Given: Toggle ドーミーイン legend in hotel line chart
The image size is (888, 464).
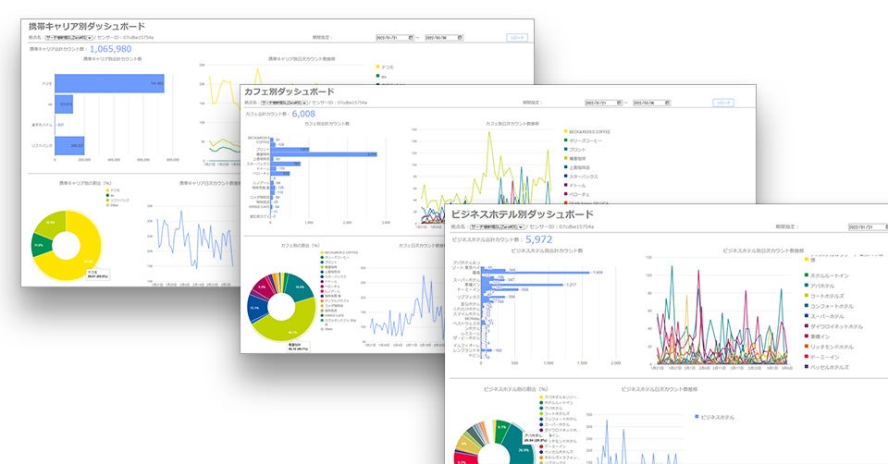Looking at the screenshot, I should coord(821,357).
